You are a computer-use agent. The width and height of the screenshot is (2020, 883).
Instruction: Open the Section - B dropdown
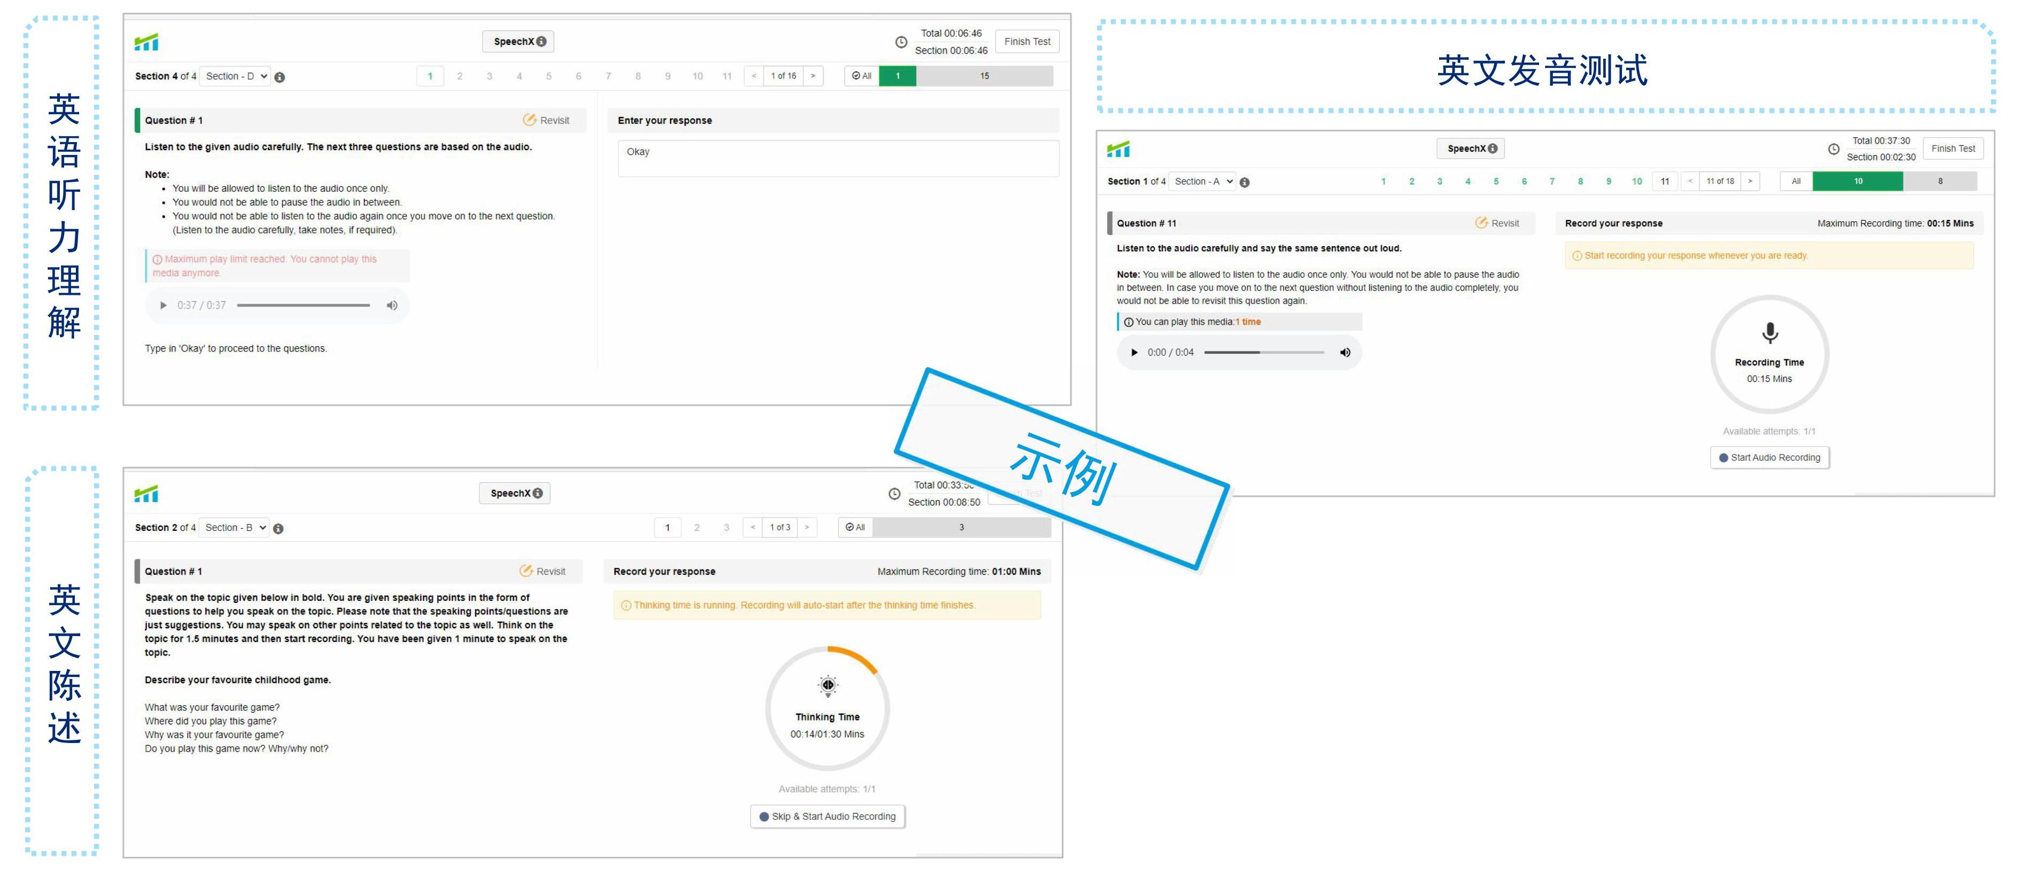click(x=235, y=527)
